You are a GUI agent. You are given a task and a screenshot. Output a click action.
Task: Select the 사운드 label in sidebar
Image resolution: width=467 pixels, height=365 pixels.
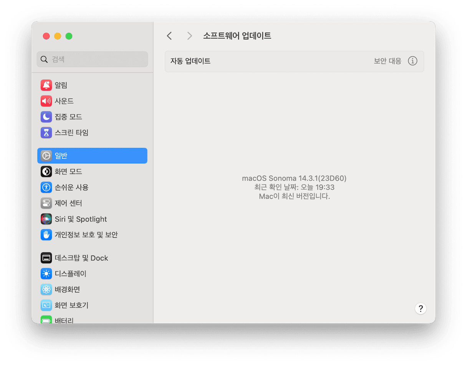pos(64,101)
